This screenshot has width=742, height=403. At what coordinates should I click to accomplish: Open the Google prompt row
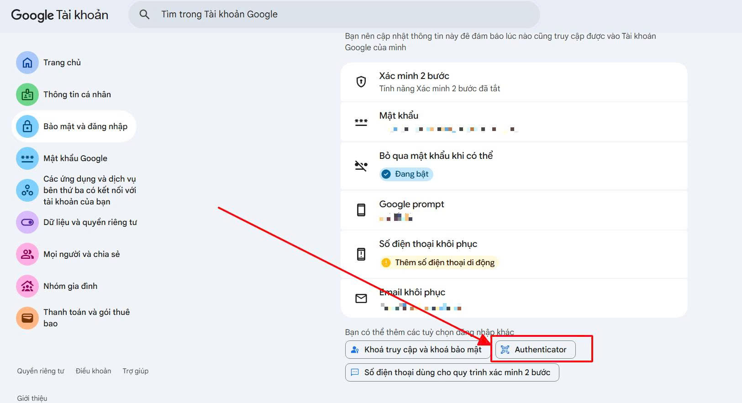click(514, 210)
